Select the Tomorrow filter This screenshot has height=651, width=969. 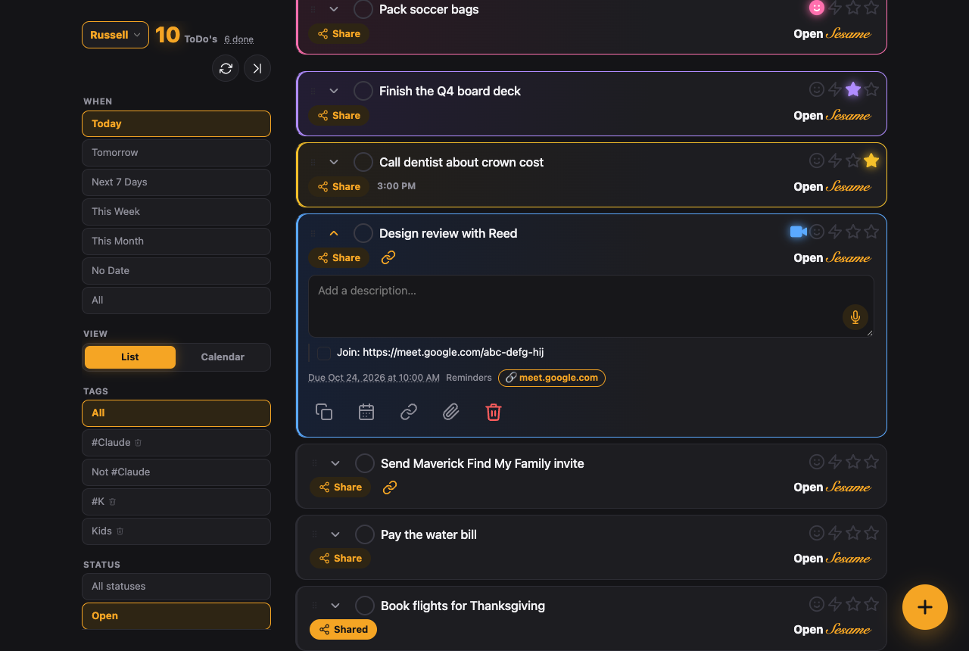tap(176, 153)
